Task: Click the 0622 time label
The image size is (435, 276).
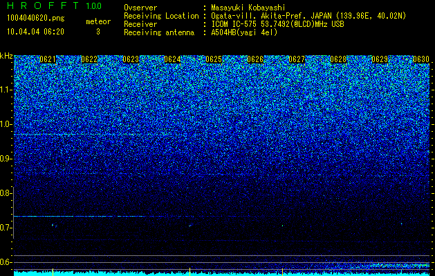Action: pyautogui.click(x=89, y=59)
